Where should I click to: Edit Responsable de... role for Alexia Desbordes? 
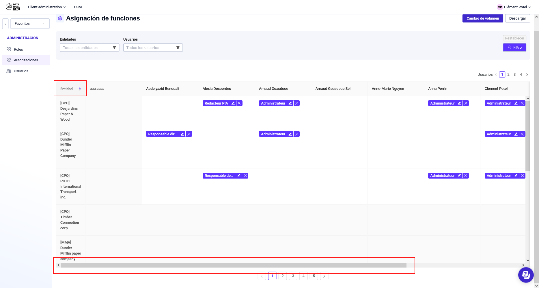click(x=239, y=176)
